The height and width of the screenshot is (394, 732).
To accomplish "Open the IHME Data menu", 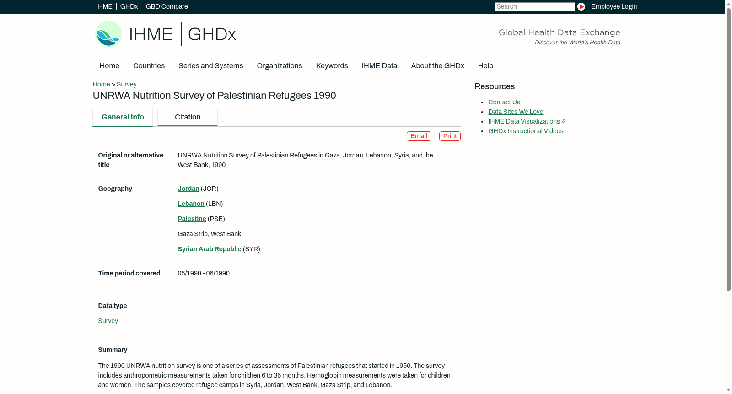I will coord(379,66).
